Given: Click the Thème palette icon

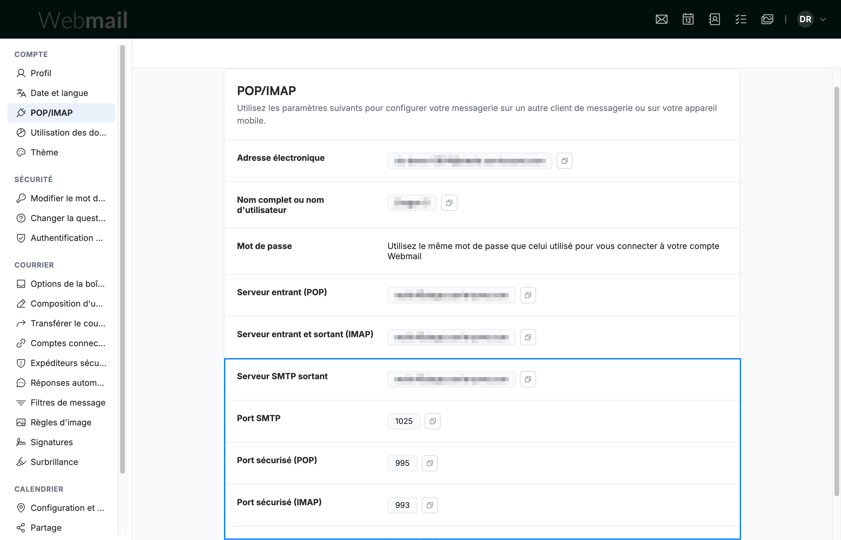Looking at the screenshot, I should click(x=21, y=152).
